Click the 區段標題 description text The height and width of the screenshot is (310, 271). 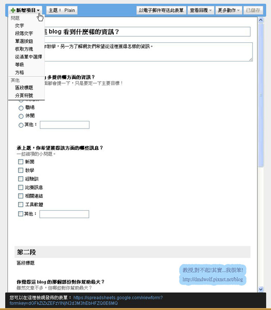click(25, 263)
